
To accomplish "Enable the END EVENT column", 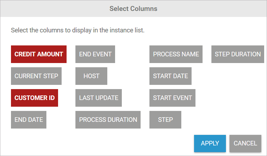I will pyautogui.click(x=95, y=54).
